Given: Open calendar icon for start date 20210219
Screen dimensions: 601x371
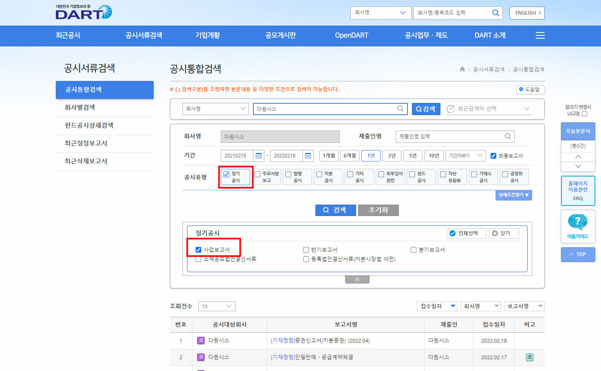Looking at the screenshot, I should (259, 155).
